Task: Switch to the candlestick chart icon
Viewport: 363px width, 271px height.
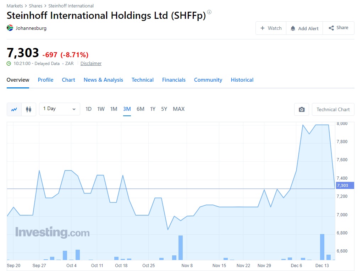Action: click(x=29, y=109)
